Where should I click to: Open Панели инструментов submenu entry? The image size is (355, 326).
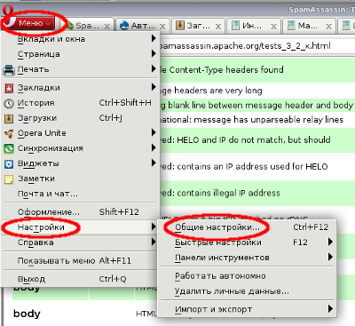[247, 258]
